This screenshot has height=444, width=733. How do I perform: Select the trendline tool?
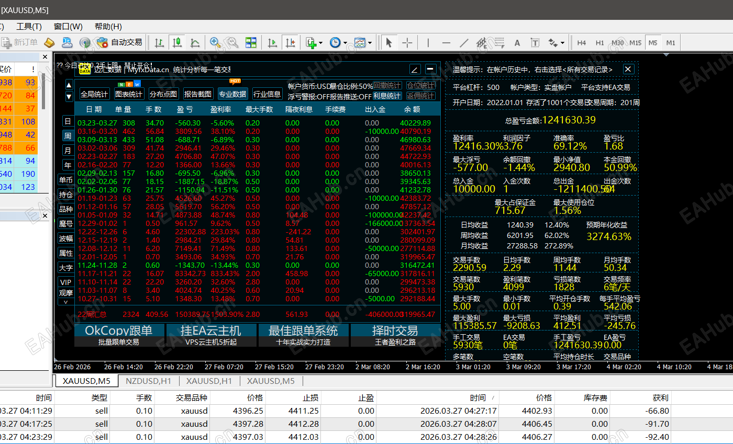tap(464, 42)
